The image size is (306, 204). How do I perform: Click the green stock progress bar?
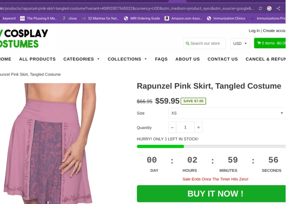[x=160, y=146]
